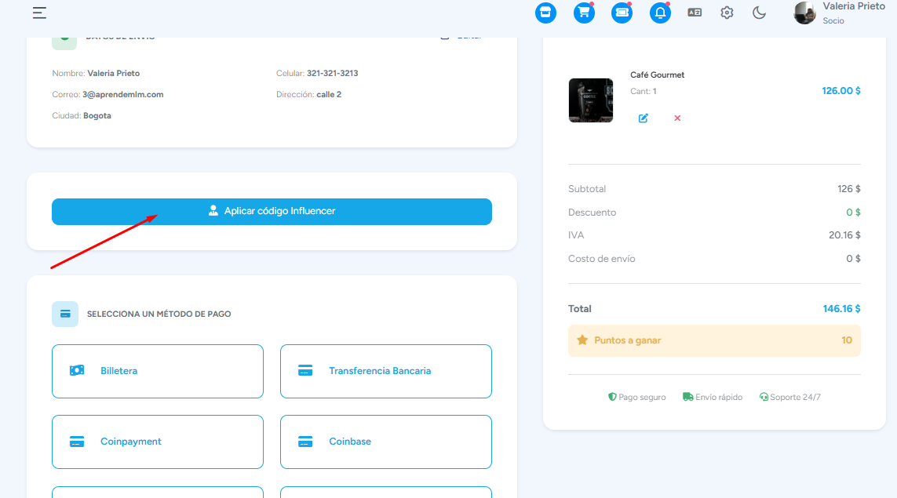The width and height of the screenshot is (897, 498).
Task: Click the 126.00 $ item price
Action: pyautogui.click(x=841, y=91)
